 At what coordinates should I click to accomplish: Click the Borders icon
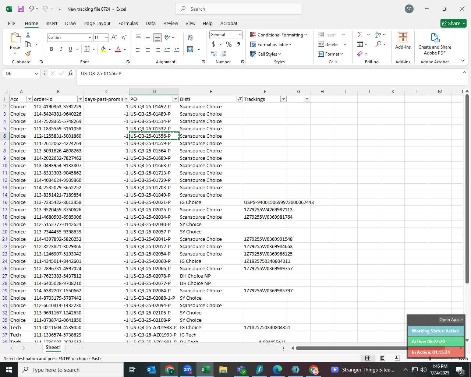click(86, 49)
